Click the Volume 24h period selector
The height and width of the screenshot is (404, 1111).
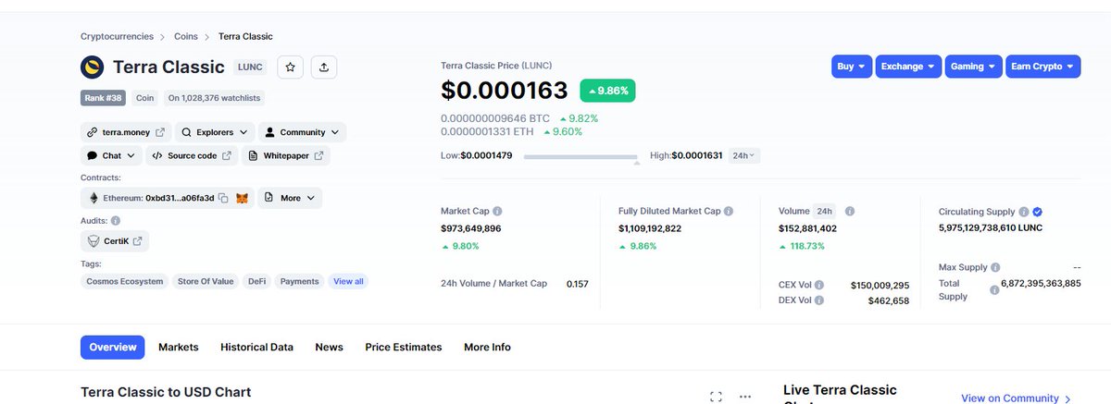pyautogui.click(x=824, y=211)
